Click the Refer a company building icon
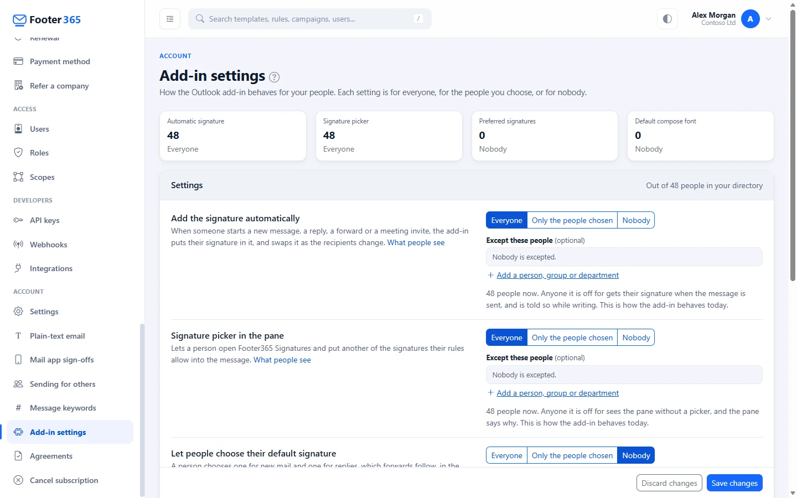 (x=18, y=86)
